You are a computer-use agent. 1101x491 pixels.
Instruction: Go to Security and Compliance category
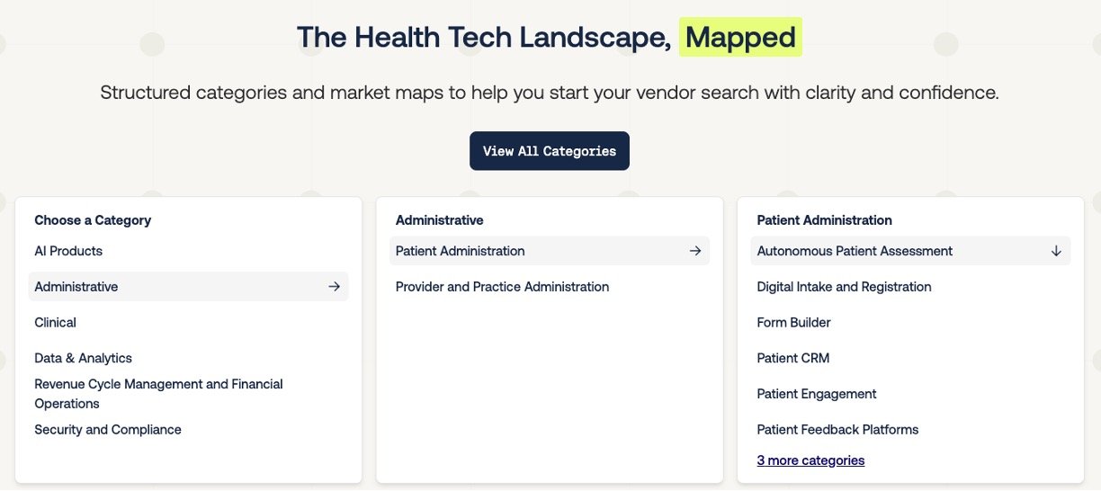click(108, 430)
